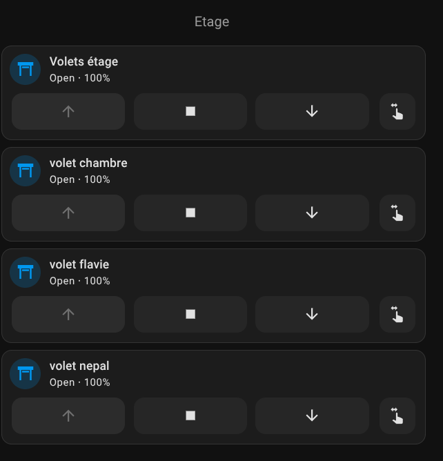Raise the volet nepal shutter
Screen dimensions: 443x461
point(68,415)
